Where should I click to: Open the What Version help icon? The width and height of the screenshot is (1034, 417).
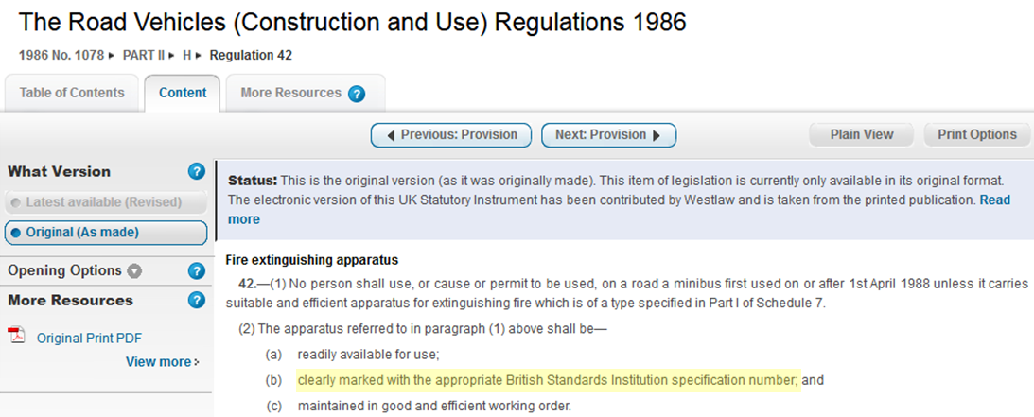[197, 171]
